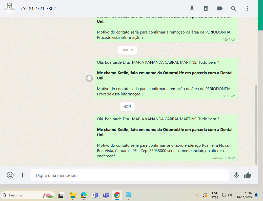Screen dimensions: 263x201
Task: Open Notepad from taskbar
Action: 128,195
